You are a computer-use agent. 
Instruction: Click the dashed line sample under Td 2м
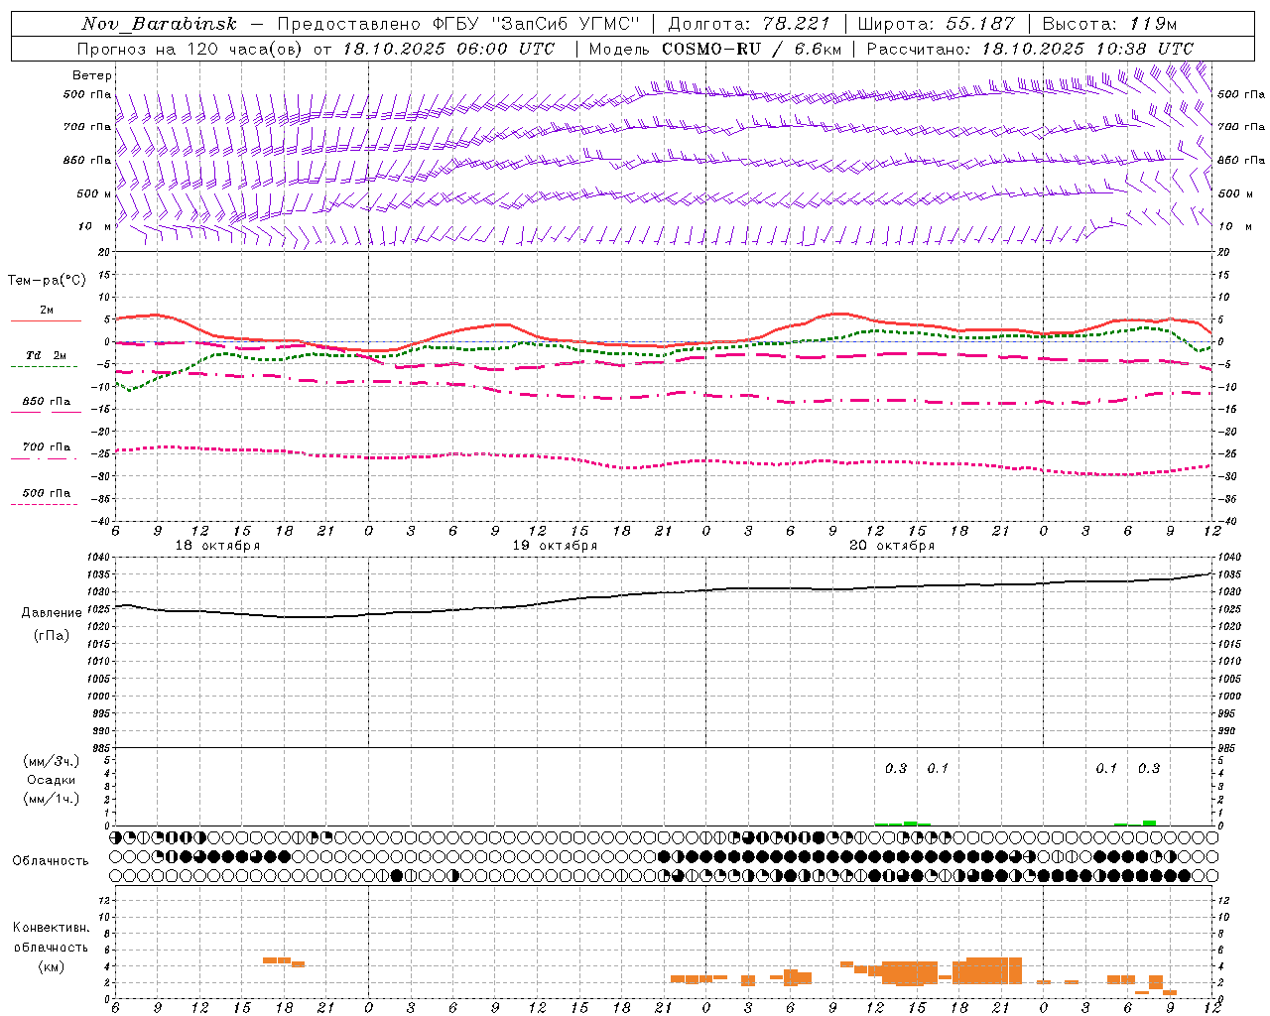[x=44, y=367]
